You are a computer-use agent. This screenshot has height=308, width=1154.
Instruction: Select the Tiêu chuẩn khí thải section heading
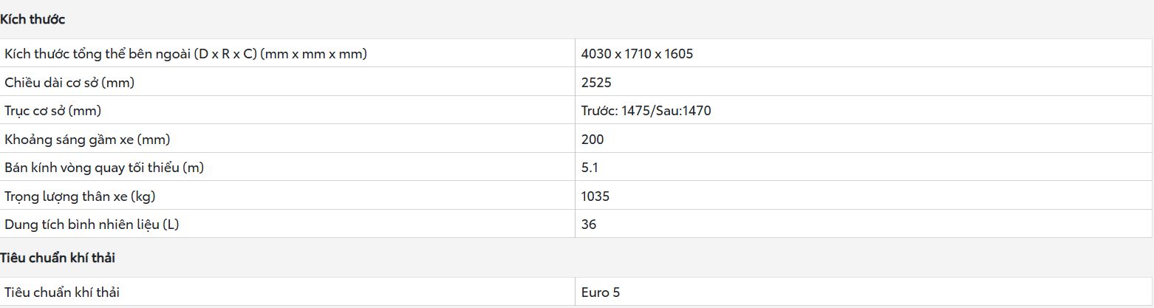[x=58, y=258]
